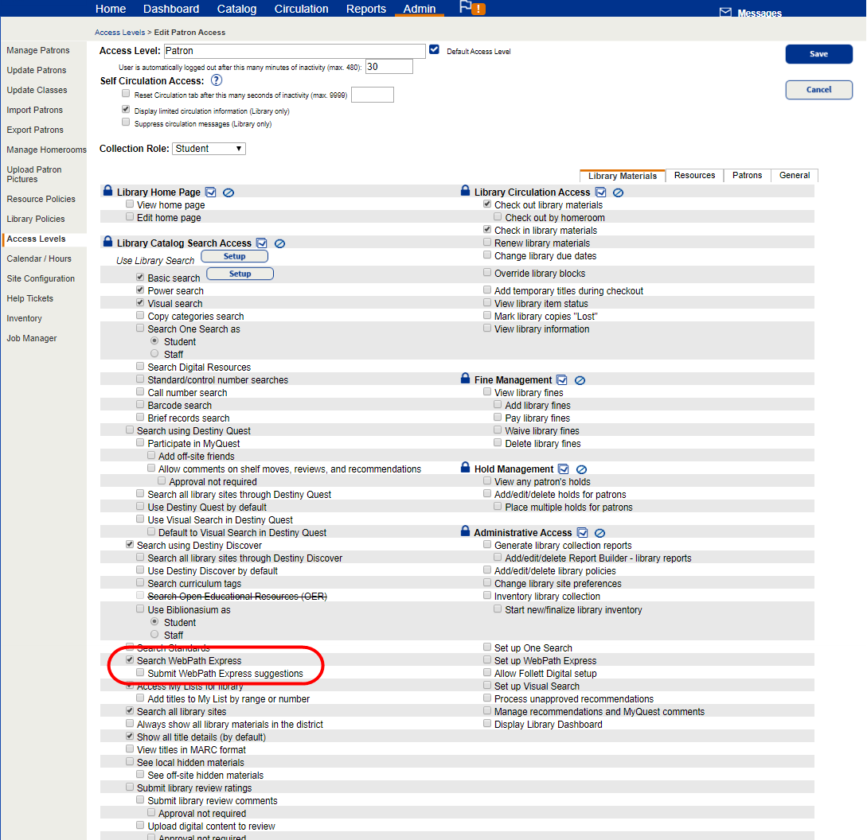867x840 pixels.
Task: Click the lock icon beside Library Catalog Search Access
Action: click(x=107, y=243)
